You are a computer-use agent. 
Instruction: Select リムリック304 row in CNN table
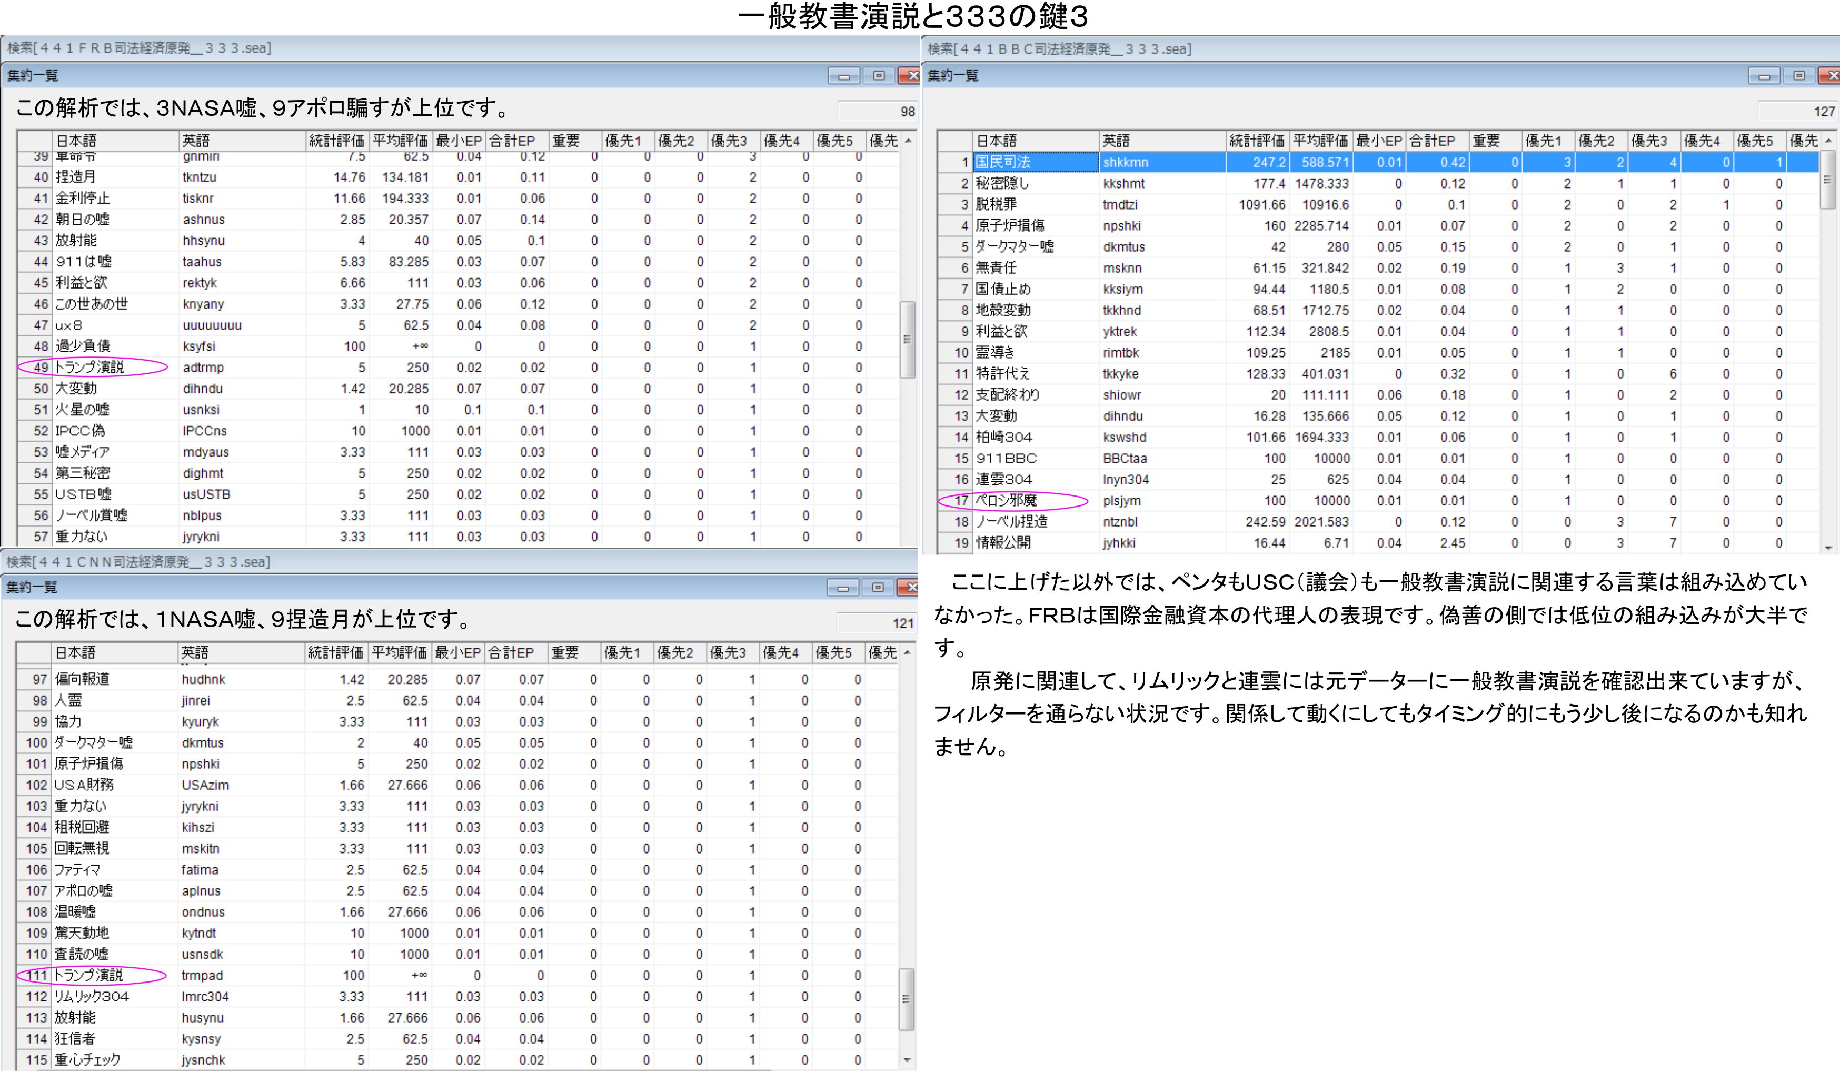(x=91, y=997)
